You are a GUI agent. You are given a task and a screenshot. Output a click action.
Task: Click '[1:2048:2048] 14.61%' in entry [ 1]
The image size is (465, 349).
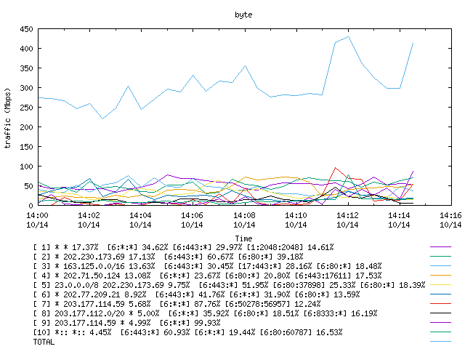pyautogui.click(x=291, y=247)
